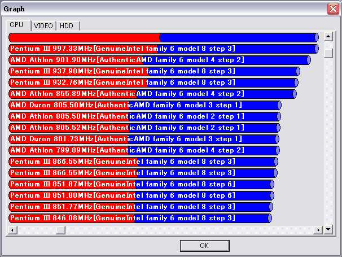Select the AMD Athlon 799.89MHz bar
342x257 pixels.
(144, 150)
